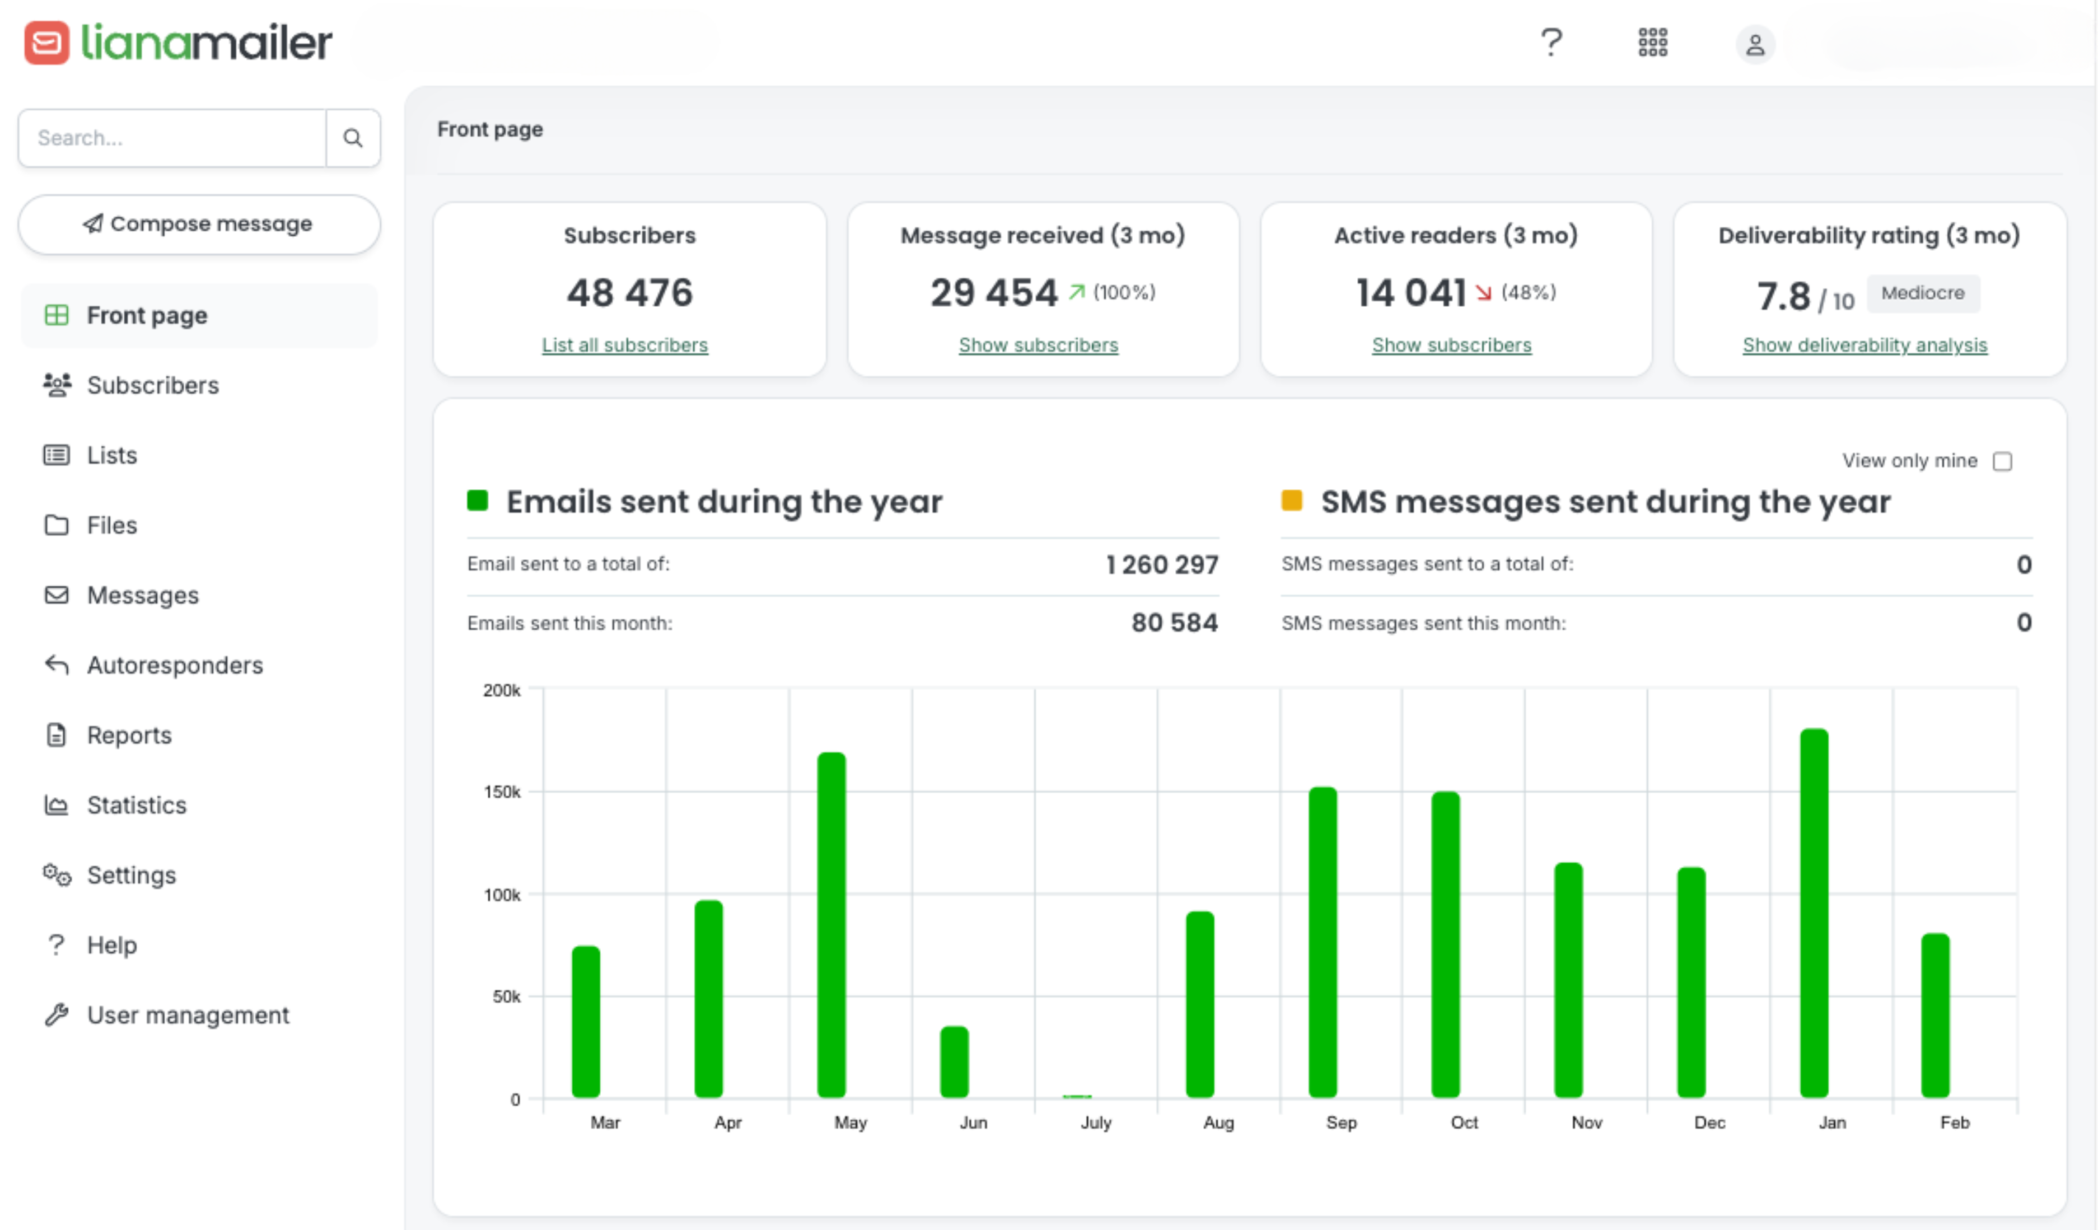Open the user profile avatar icon
The image size is (2098, 1230).
point(1755,44)
